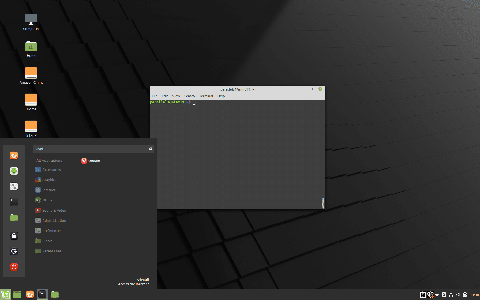Screen dimensions: 480x300
Task: Open Recent Files in the menu
Action: [52, 251]
